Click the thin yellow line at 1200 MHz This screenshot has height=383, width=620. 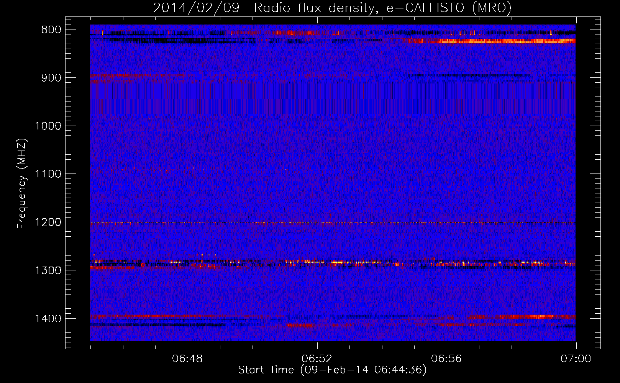pyautogui.click(x=333, y=223)
